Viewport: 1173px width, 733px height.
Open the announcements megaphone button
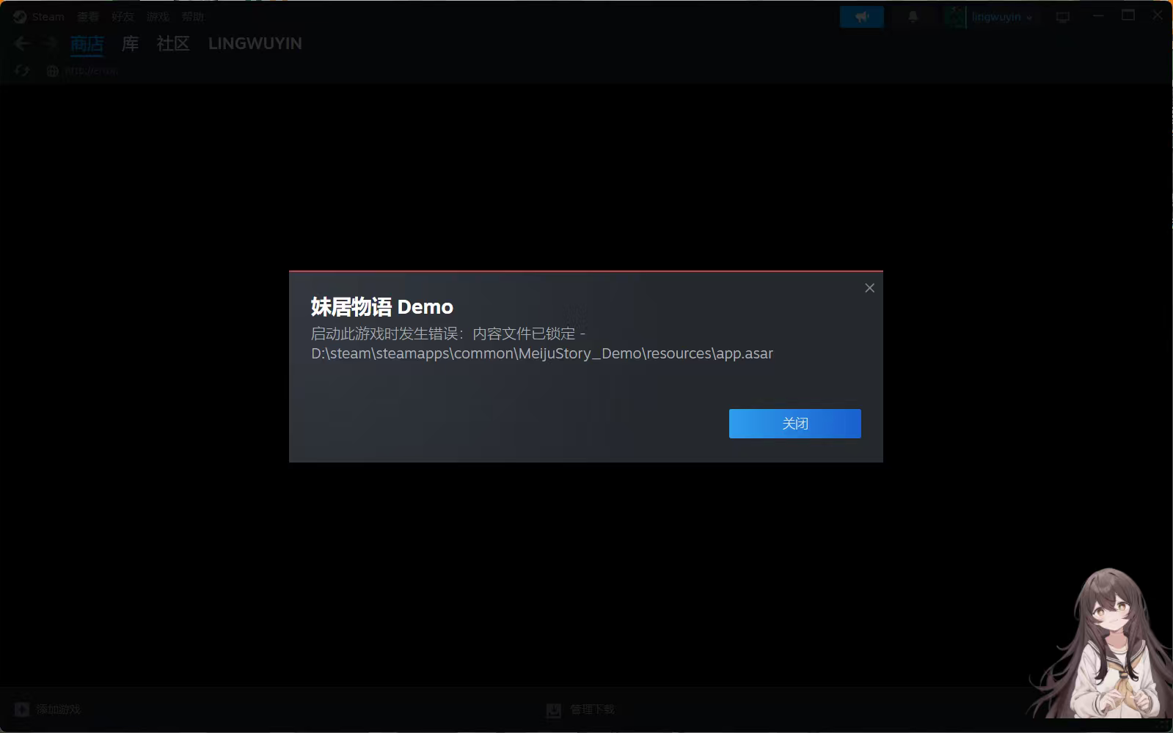pos(862,17)
